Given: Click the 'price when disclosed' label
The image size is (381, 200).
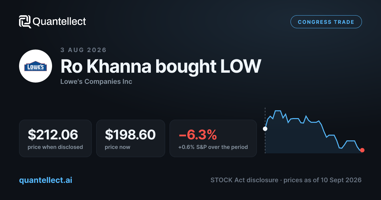Looking at the screenshot, I should click(x=55, y=147).
